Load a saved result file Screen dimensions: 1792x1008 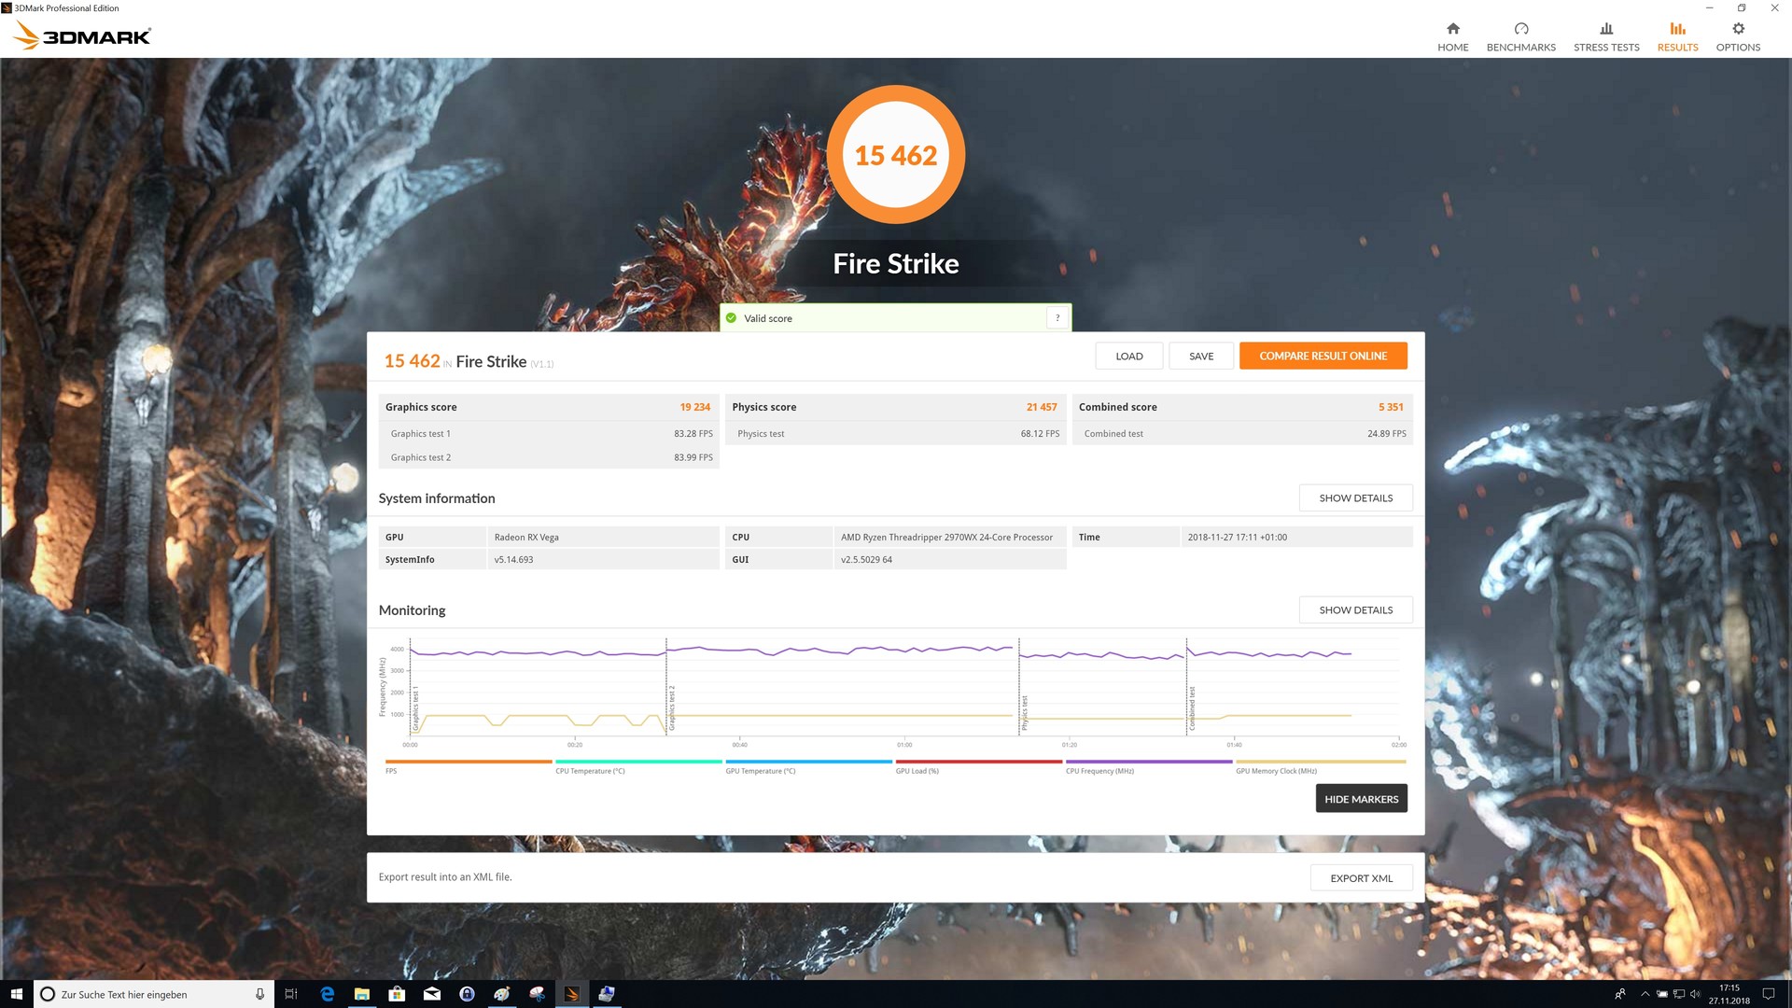point(1129,356)
